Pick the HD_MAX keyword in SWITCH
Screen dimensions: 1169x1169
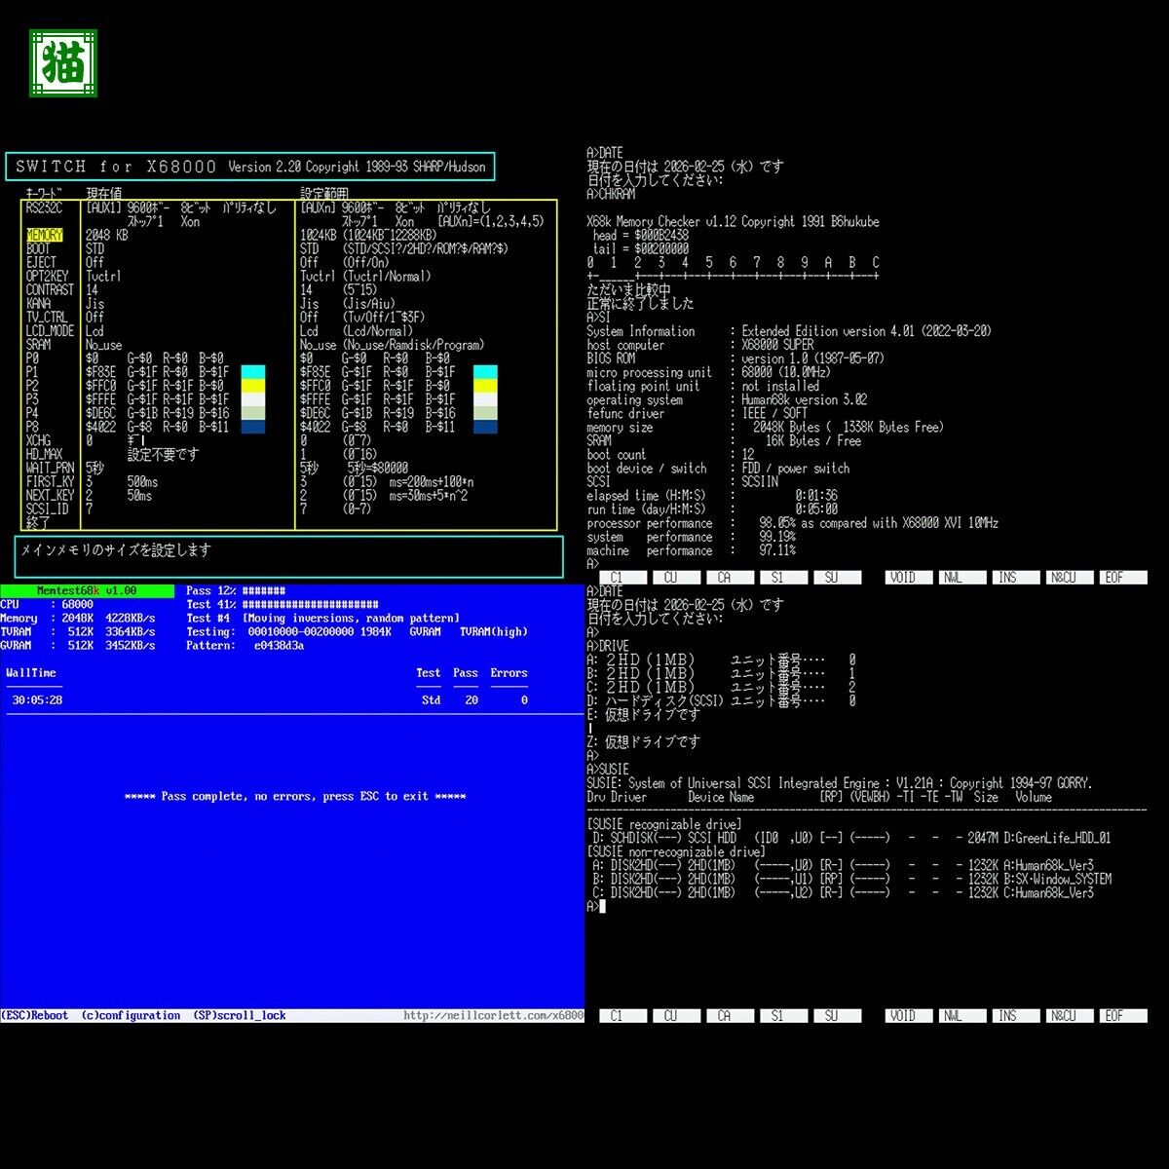click(x=44, y=454)
